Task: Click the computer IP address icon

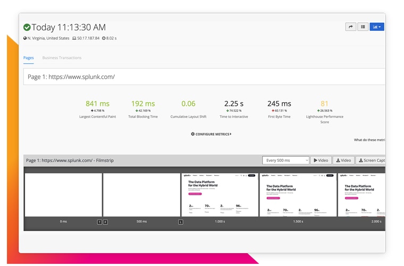Action: click(x=74, y=38)
